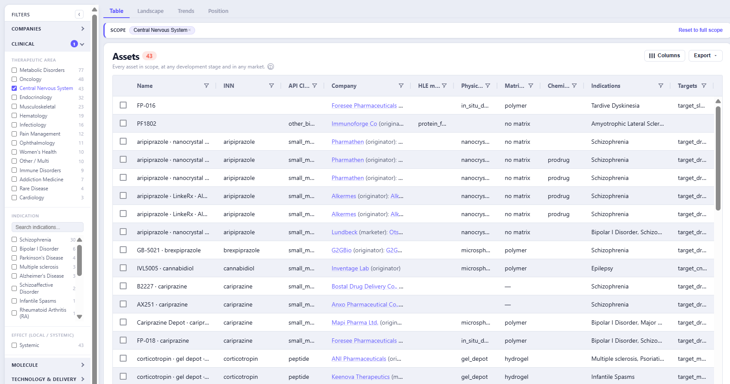730x384 pixels.
Task: Collapse the filters panel with chevron icon
Action: coord(79,15)
